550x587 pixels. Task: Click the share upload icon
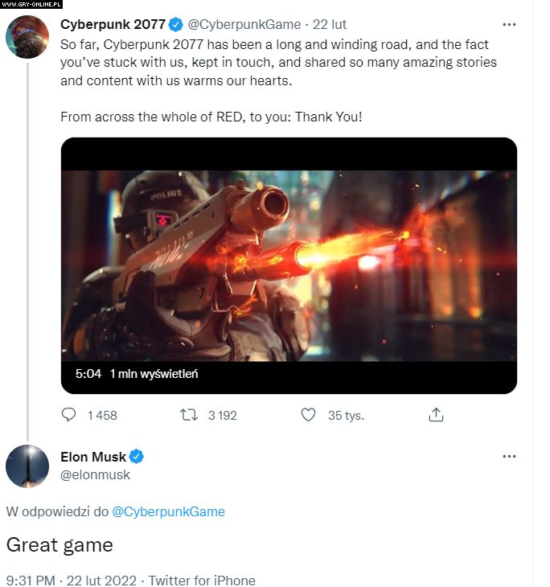point(436,415)
